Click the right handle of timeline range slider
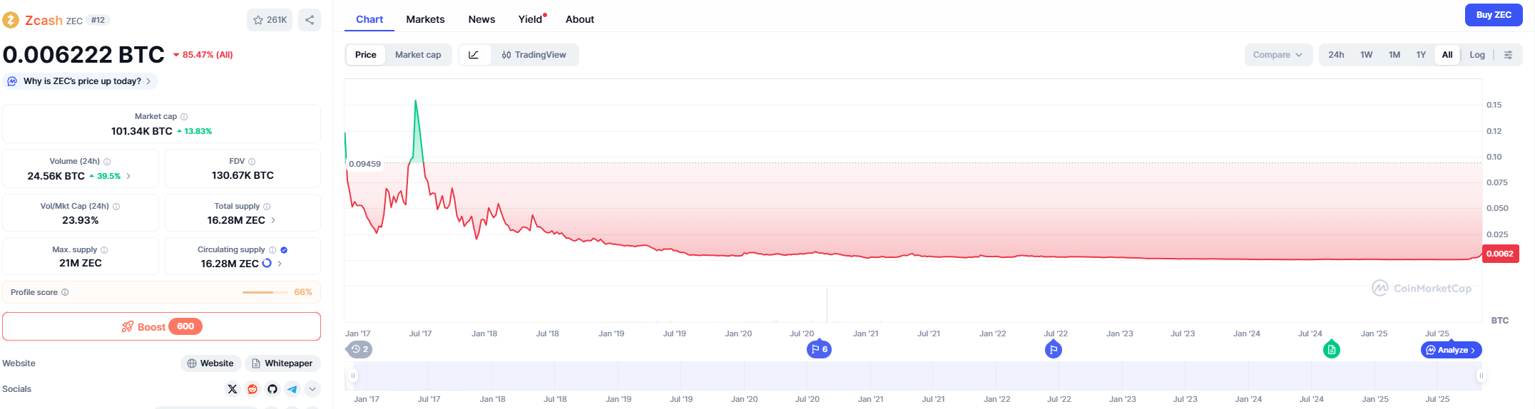The image size is (1535, 409). coord(1481,376)
